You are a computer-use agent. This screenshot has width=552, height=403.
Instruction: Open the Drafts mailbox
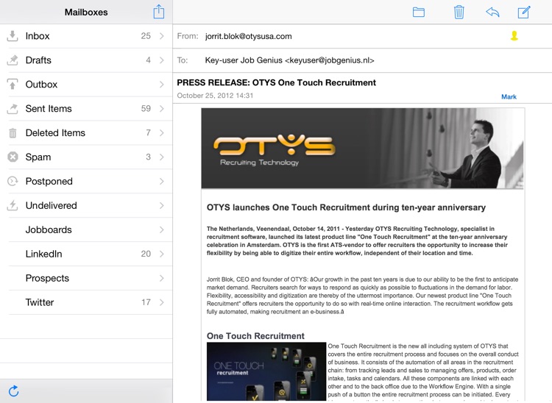(x=38, y=60)
